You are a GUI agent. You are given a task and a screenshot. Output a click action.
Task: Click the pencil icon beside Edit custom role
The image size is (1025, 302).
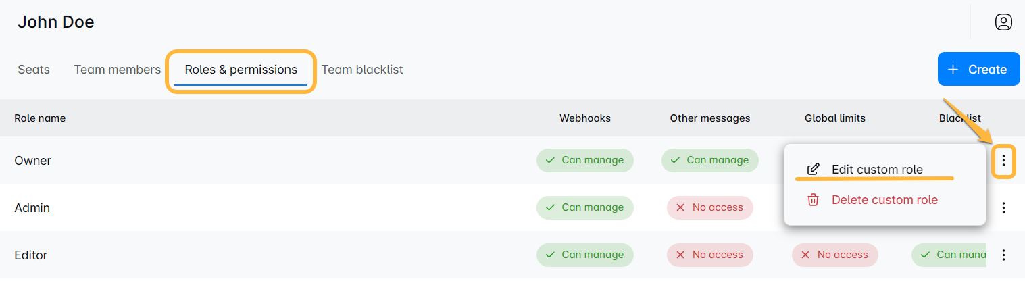click(814, 169)
